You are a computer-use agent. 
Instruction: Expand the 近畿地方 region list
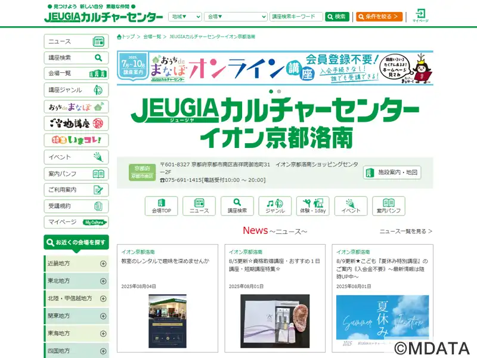[76, 264]
